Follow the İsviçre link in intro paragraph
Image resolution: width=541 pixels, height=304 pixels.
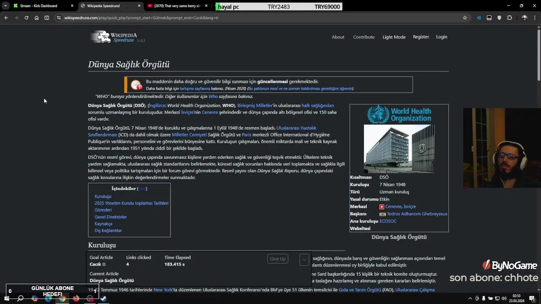pyautogui.click(x=187, y=112)
